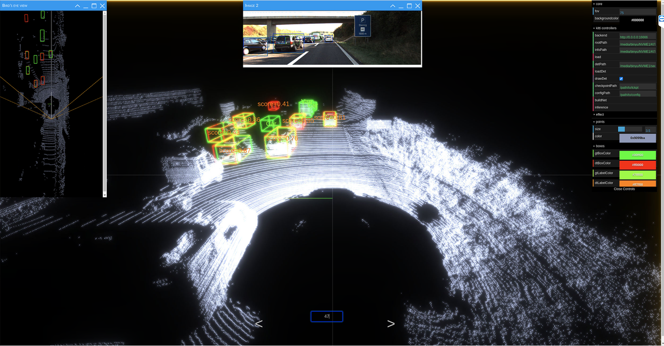Image resolution: width=664 pixels, height=346 pixels.
Task: Trigger the loadDet action
Action: pos(622,71)
